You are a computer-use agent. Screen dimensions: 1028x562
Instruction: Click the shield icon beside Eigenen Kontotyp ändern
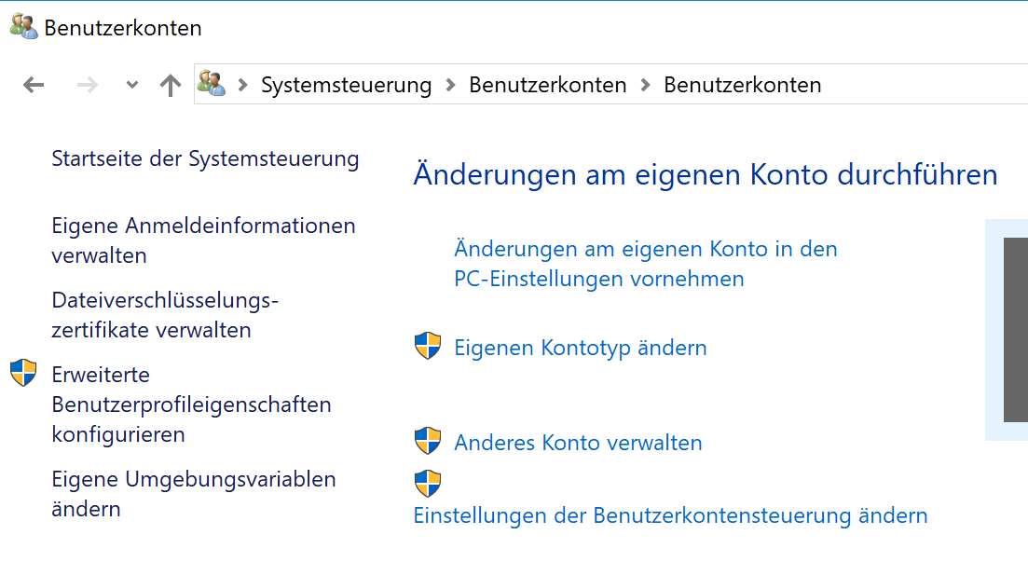pyautogui.click(x=427, y=347)
